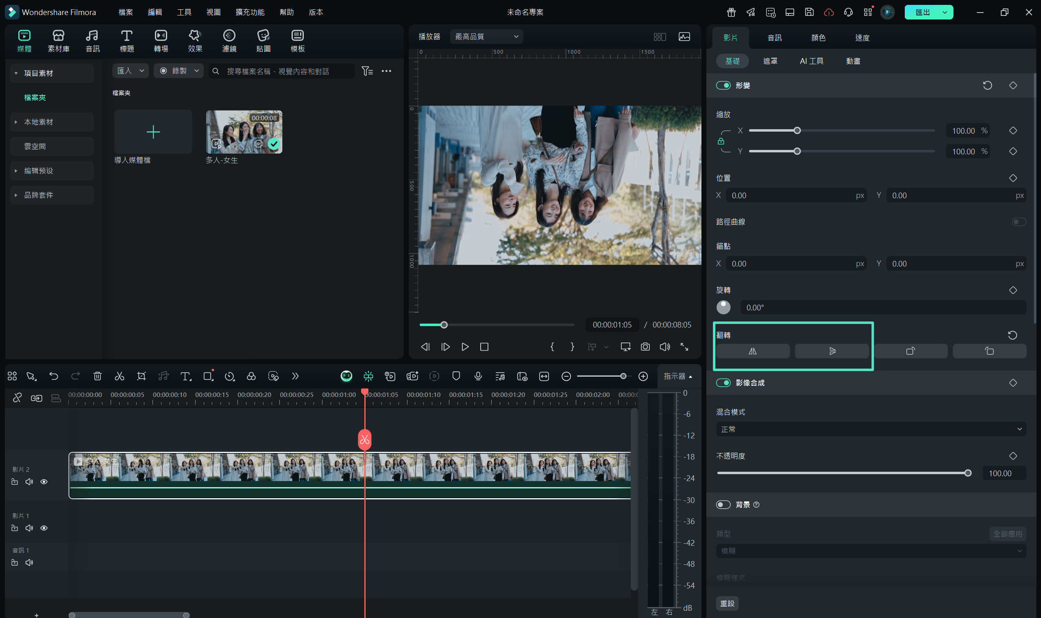Hide the 影片 2 track with eye icon
Viewport: 1041px width, 618px height.
(44, 481)
